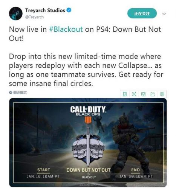
Task: Open image toolbar settings gear
Action: point(162,94)
